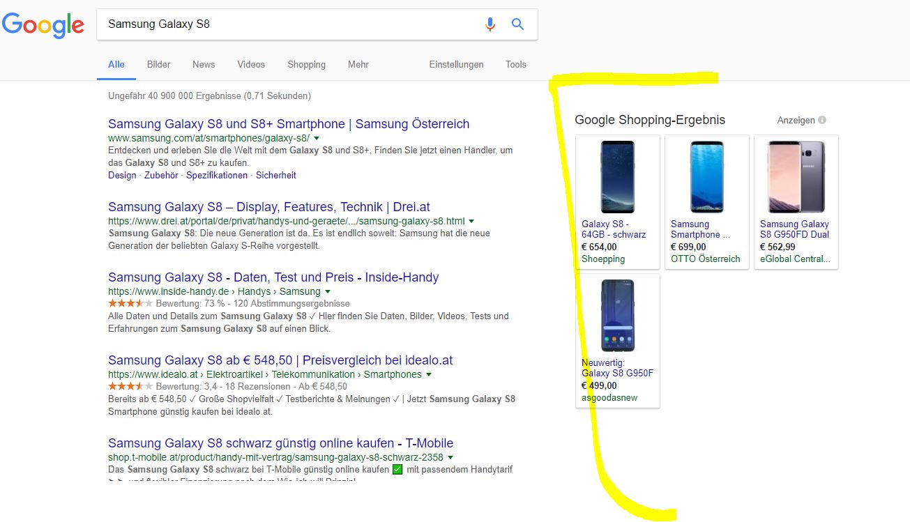Open the Spezifikationen sitelink
This screenshot has width=910, height=522.
217,175
